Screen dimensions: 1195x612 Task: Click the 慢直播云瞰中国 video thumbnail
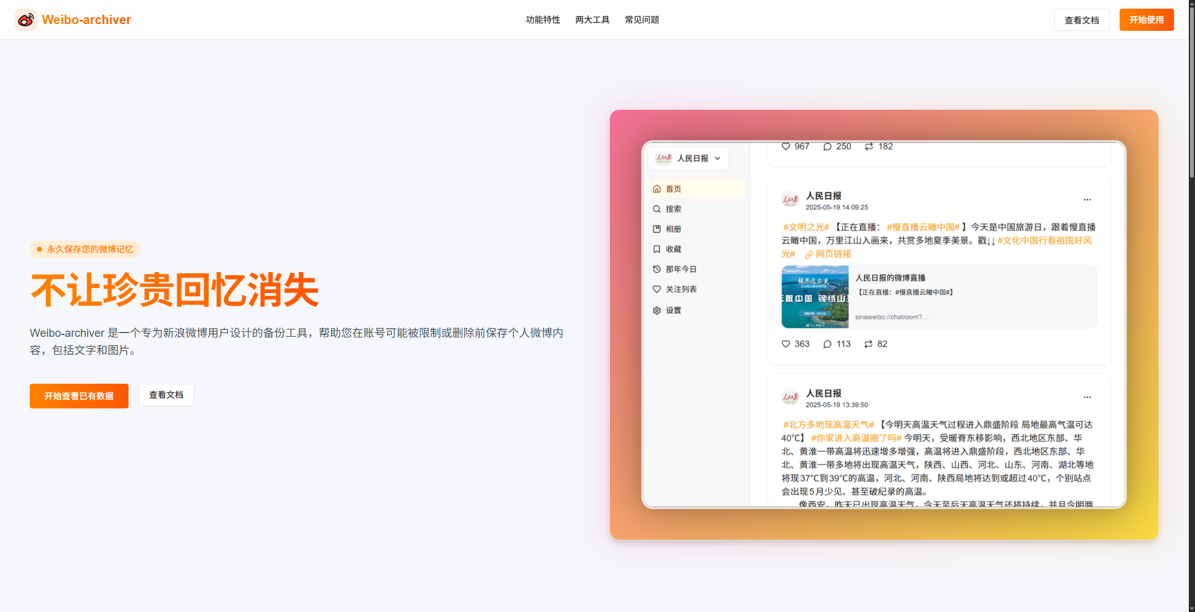[815, 296]
